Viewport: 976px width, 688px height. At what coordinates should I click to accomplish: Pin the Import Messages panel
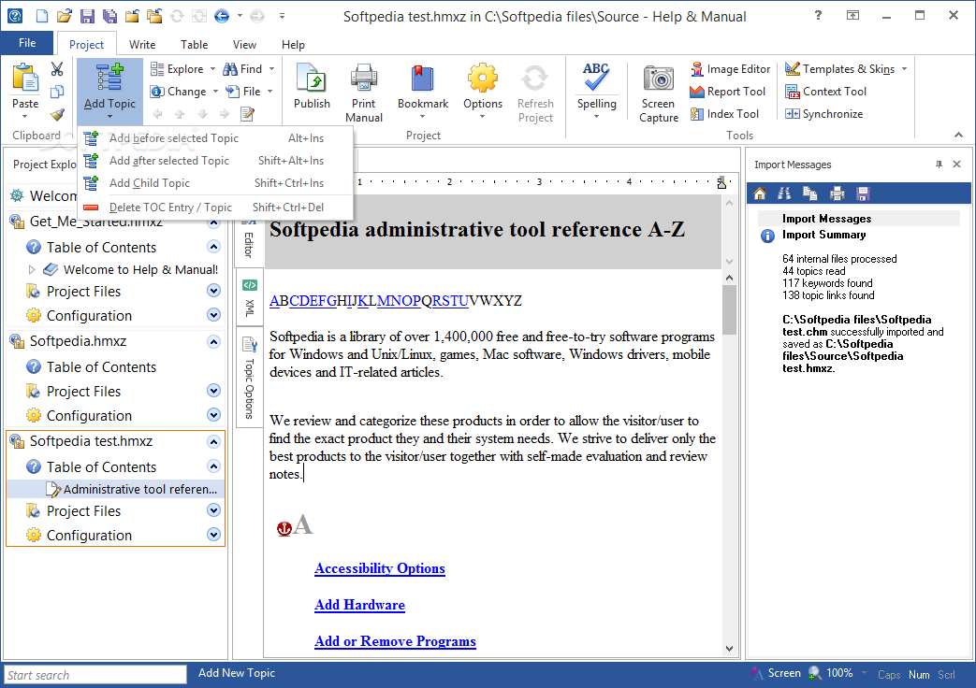tap(939, 165)
